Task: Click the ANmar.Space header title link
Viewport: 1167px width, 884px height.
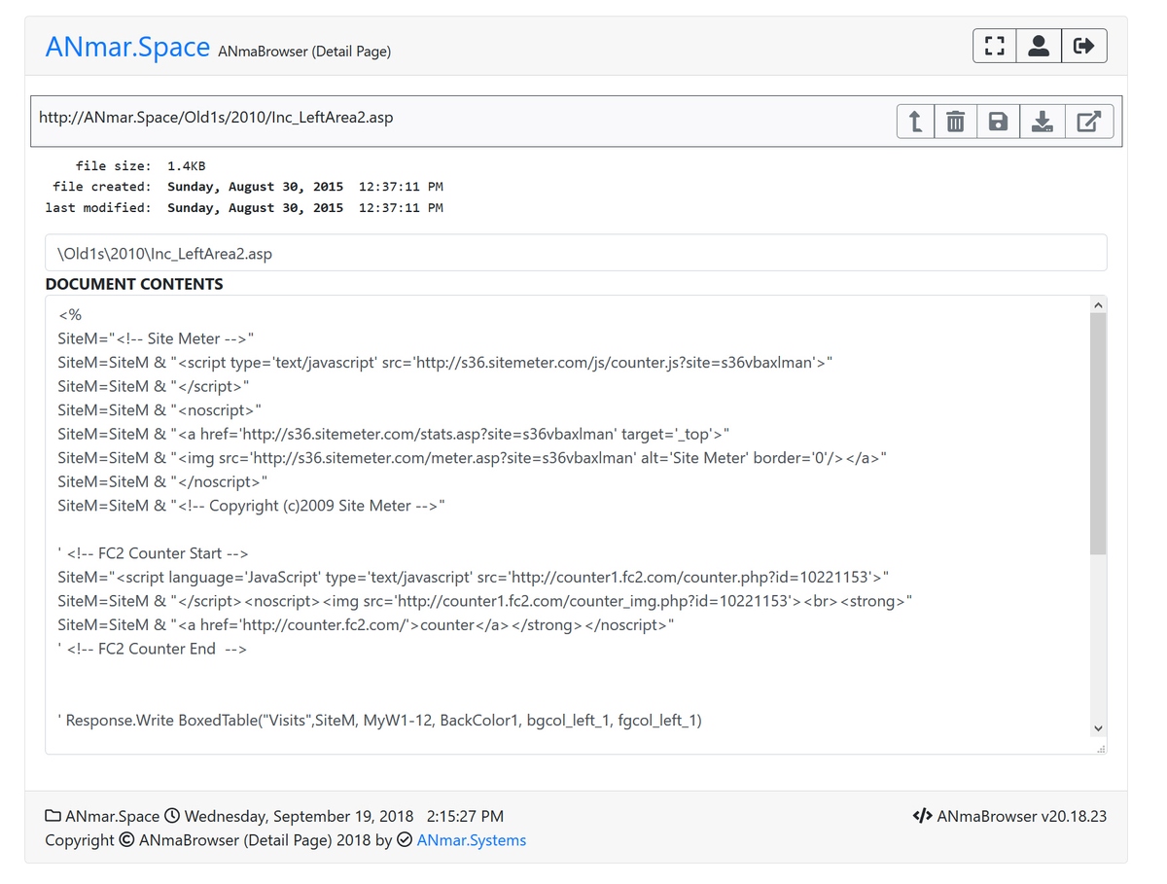Action: coord(127,47)
